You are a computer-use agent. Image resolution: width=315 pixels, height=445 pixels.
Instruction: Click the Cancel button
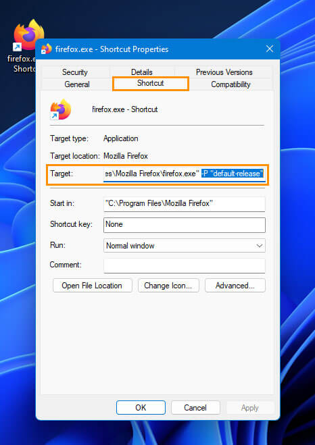point(195,408)
